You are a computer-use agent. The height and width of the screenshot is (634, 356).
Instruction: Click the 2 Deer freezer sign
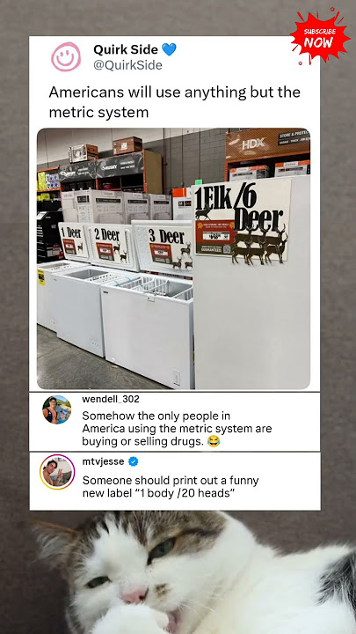tap(109, 244)
